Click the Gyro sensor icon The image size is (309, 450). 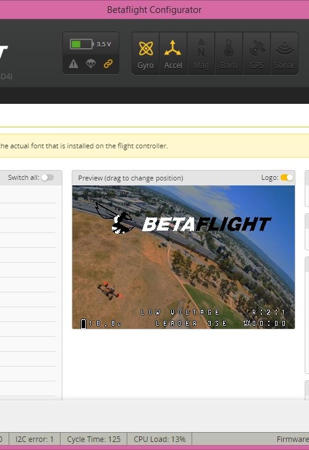(145, 53)
